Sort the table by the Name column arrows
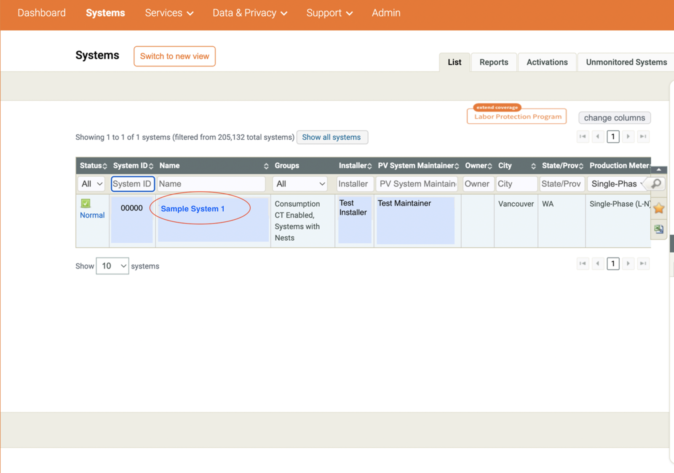 (x=266, y=165)
